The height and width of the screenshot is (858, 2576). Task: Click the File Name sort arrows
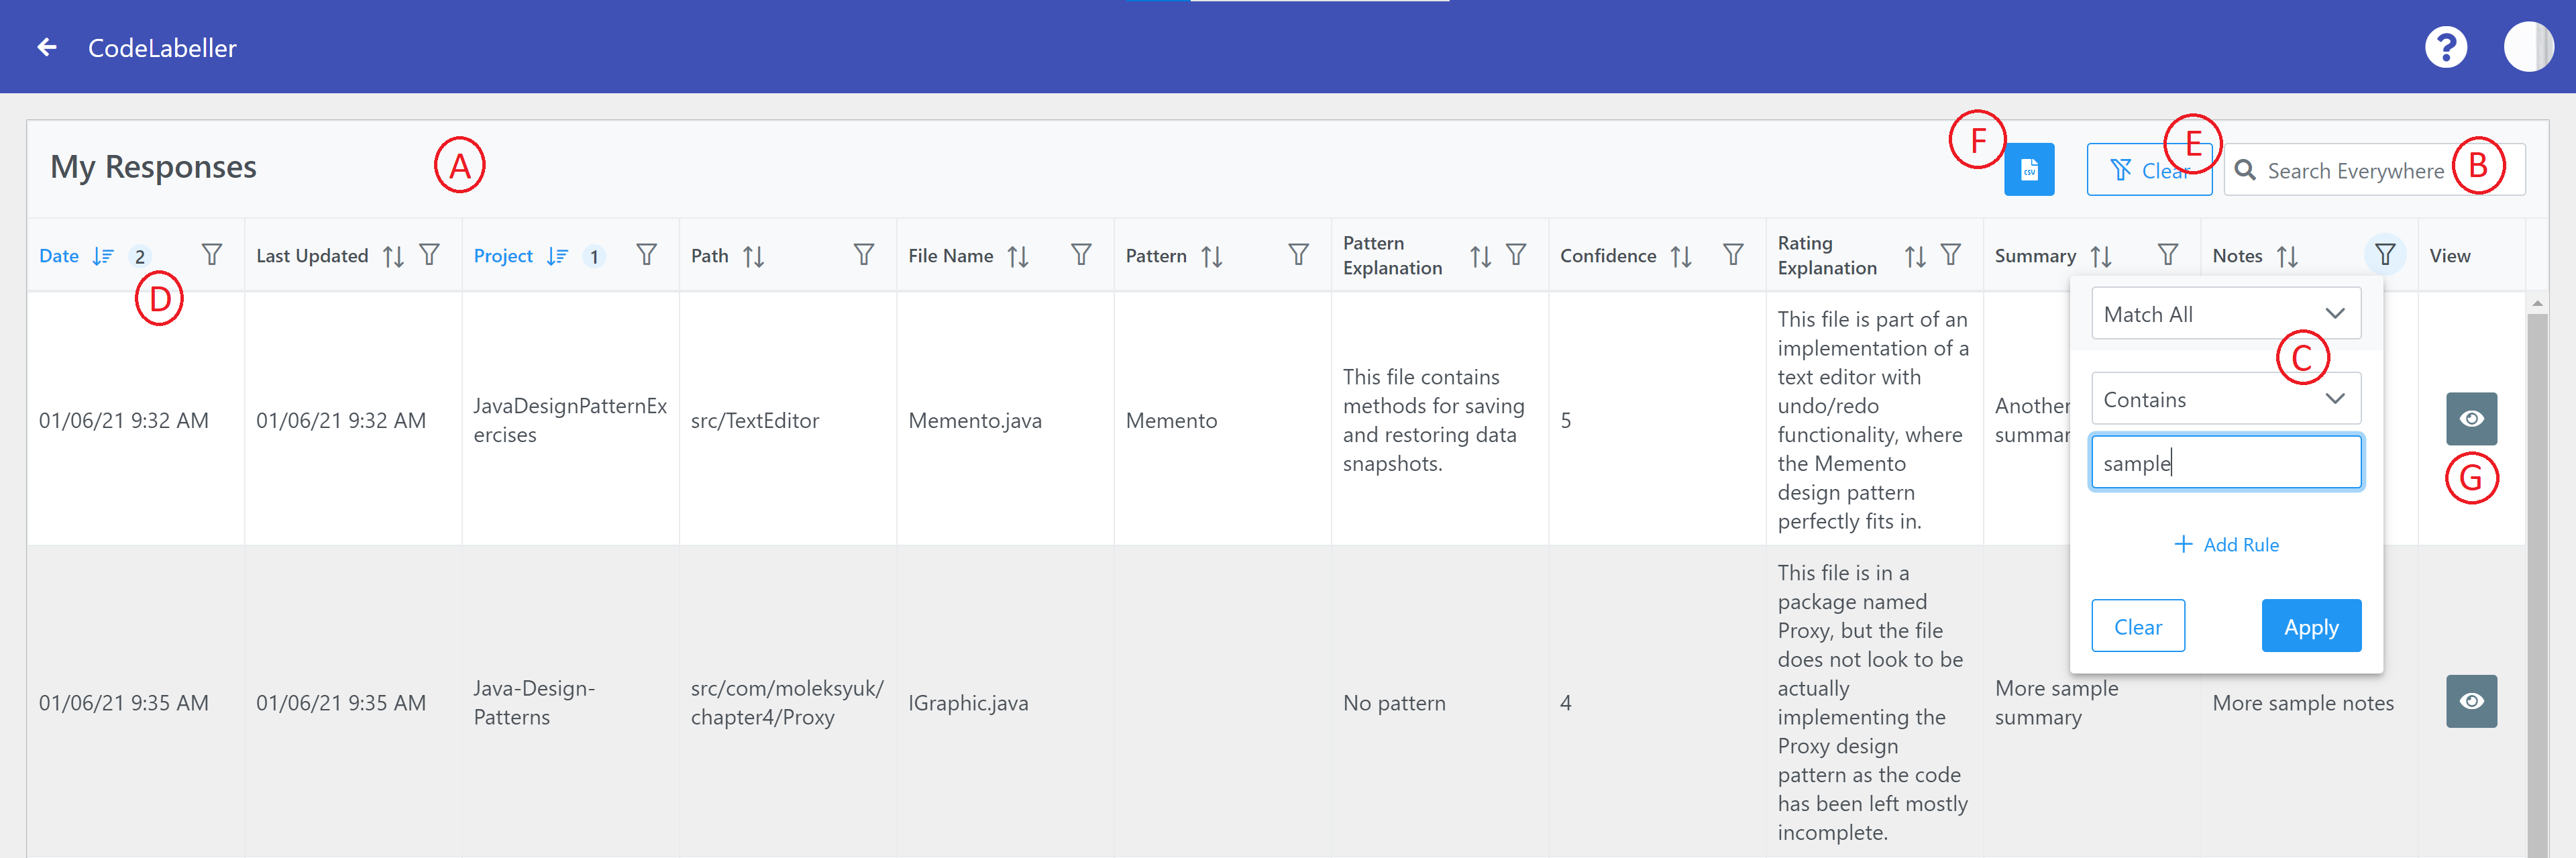point(1018,256)
